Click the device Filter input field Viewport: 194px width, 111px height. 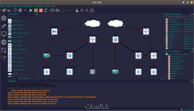tap(23, 17)
